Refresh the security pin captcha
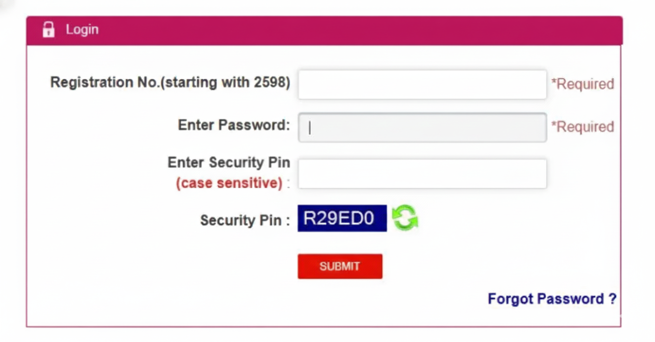655x342 pixels. click(405, 218)
